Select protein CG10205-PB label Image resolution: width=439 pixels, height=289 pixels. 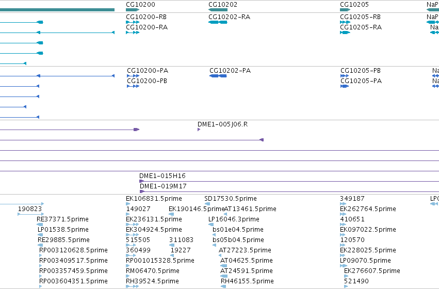click(x=361, y=71)
